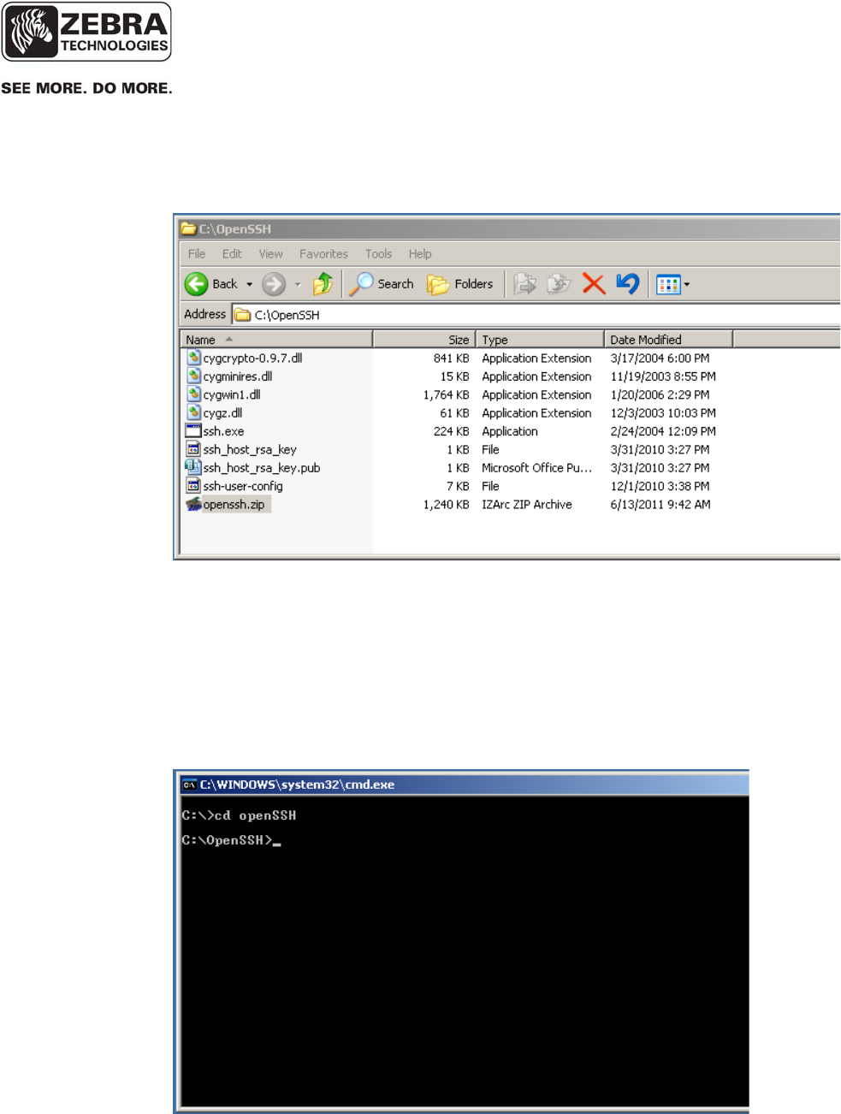Click the folder icon in the Address bar
Screen dimensions: 841x1114
[x=243, y=315]
